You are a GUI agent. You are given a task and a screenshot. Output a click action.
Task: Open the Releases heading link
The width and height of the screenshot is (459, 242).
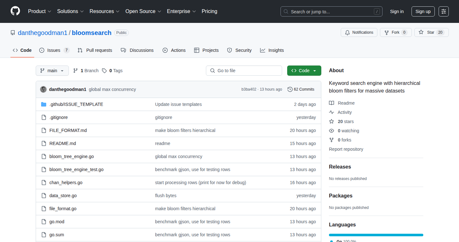[340, 167]
